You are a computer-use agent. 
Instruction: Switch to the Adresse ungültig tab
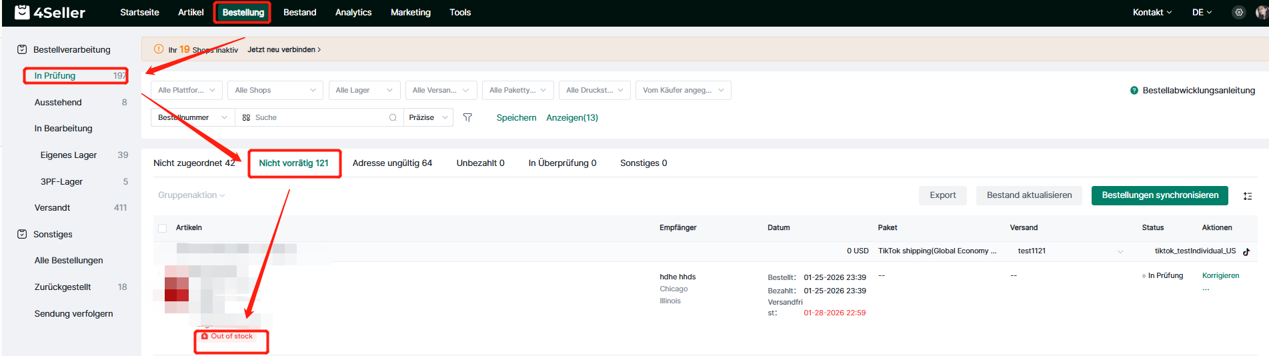click(x=392, y=163)
